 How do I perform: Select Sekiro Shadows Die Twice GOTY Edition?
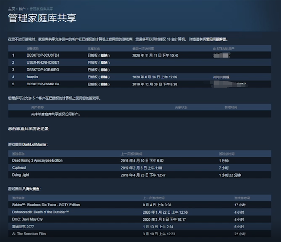140,205
